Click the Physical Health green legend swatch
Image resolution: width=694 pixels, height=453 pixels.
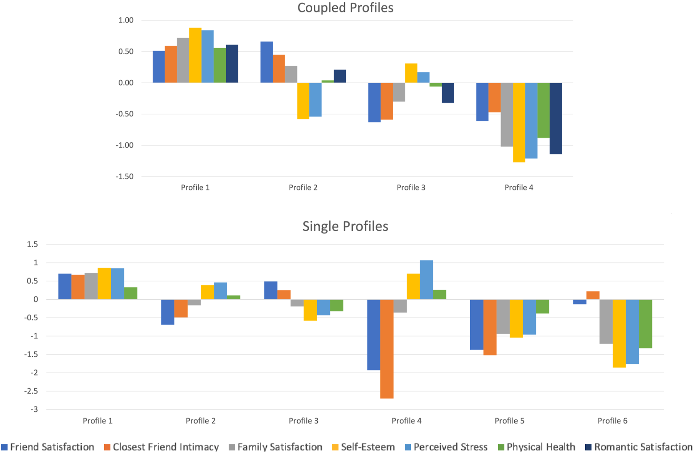point(501,447)
